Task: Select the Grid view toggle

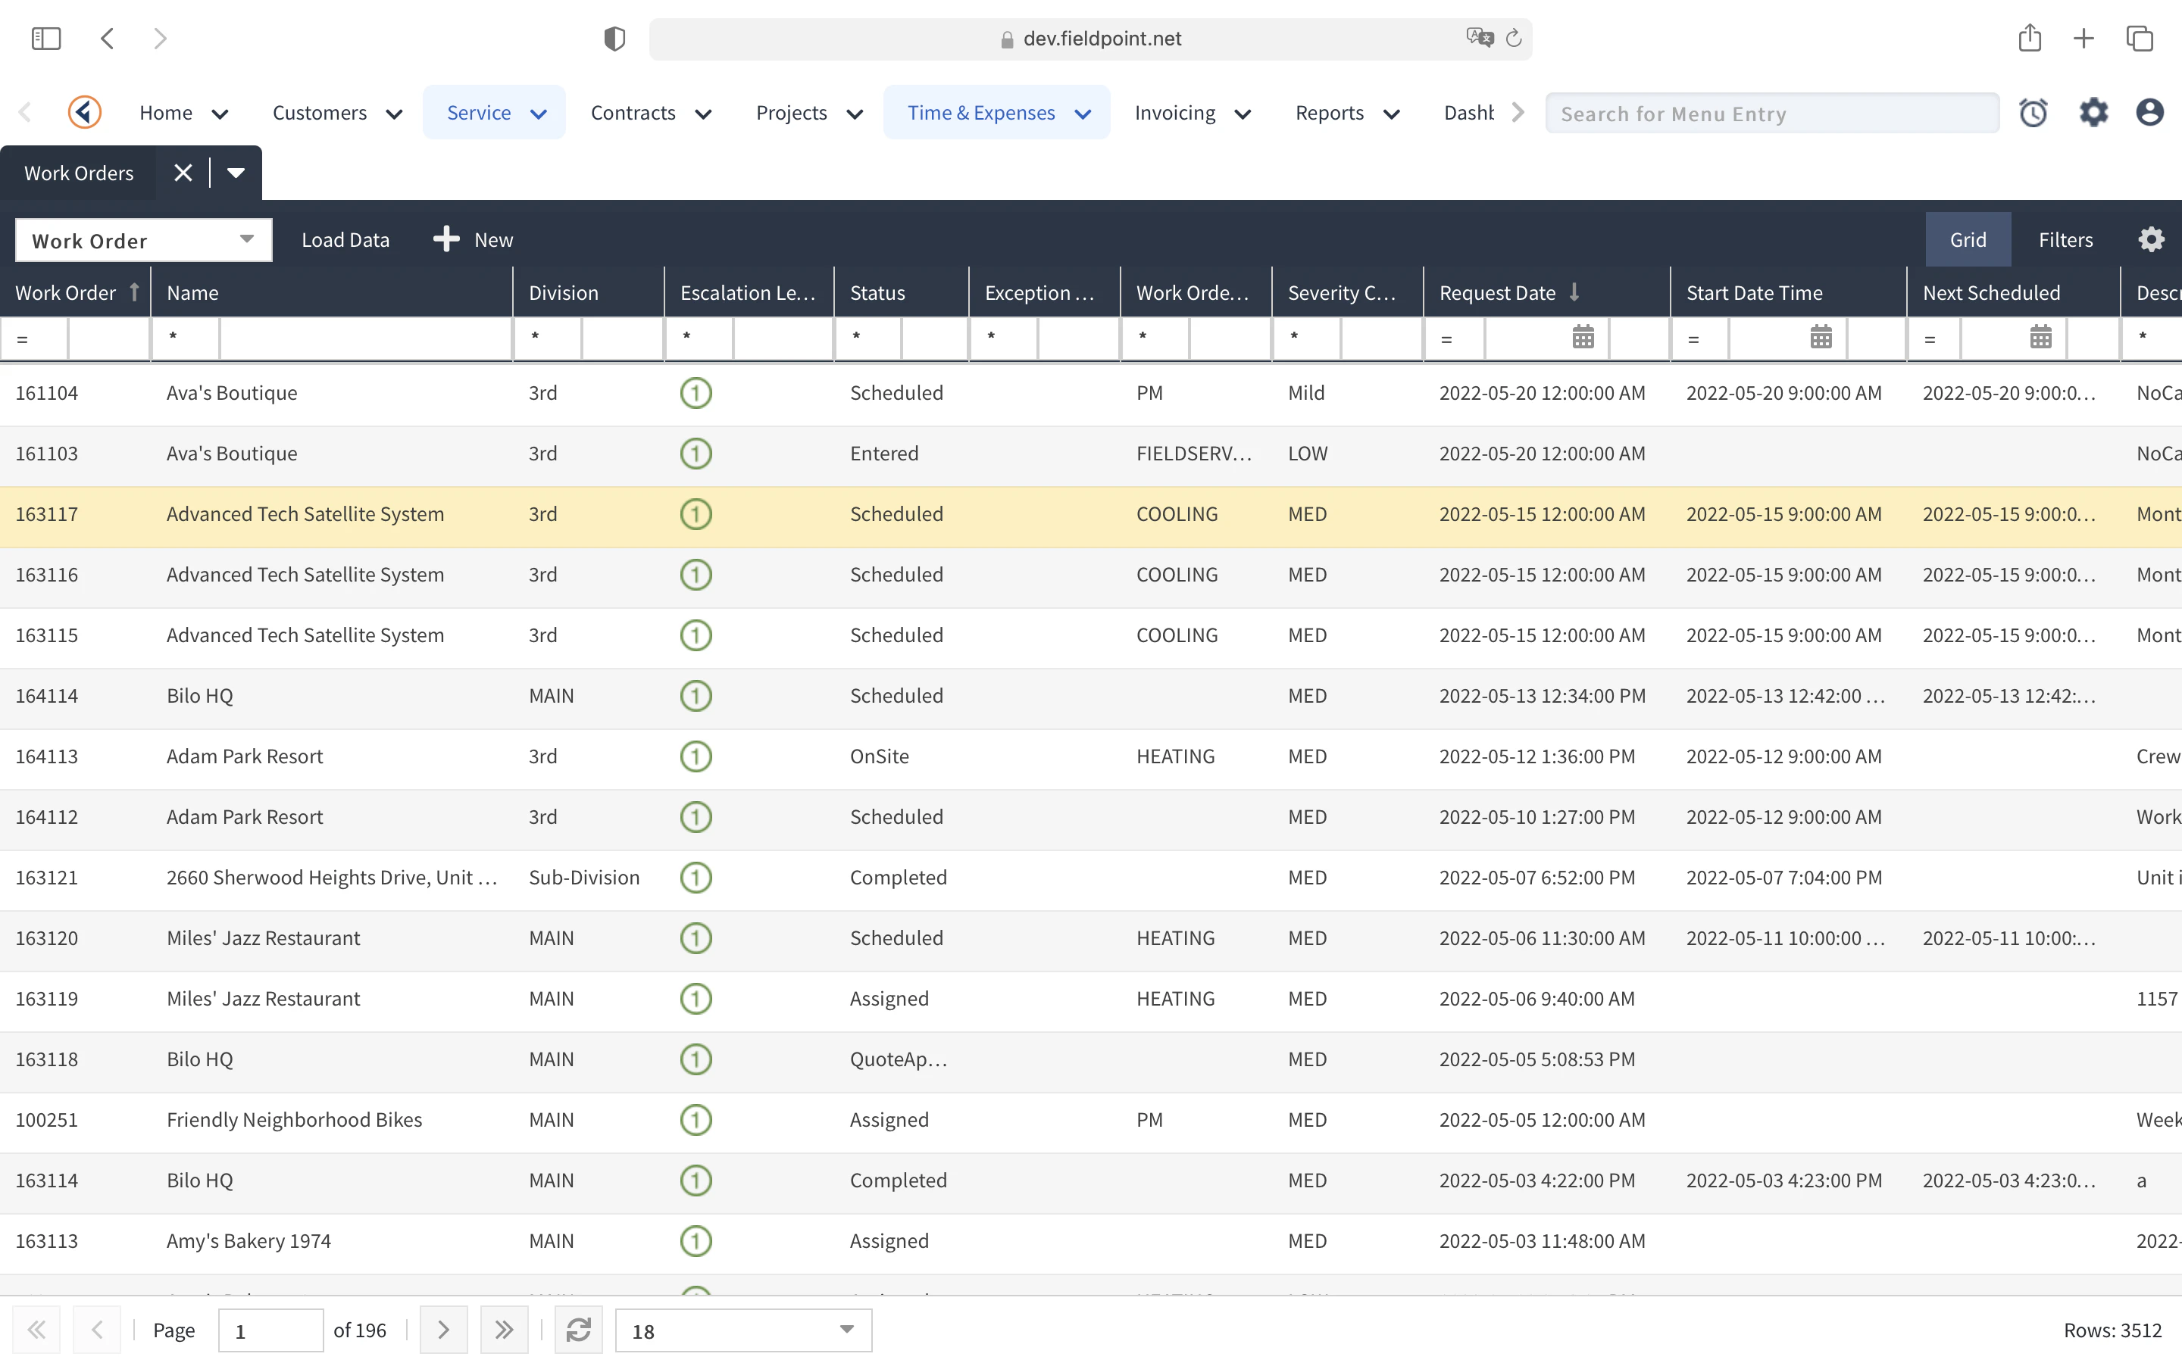Action: click(x=1968, y=239)
